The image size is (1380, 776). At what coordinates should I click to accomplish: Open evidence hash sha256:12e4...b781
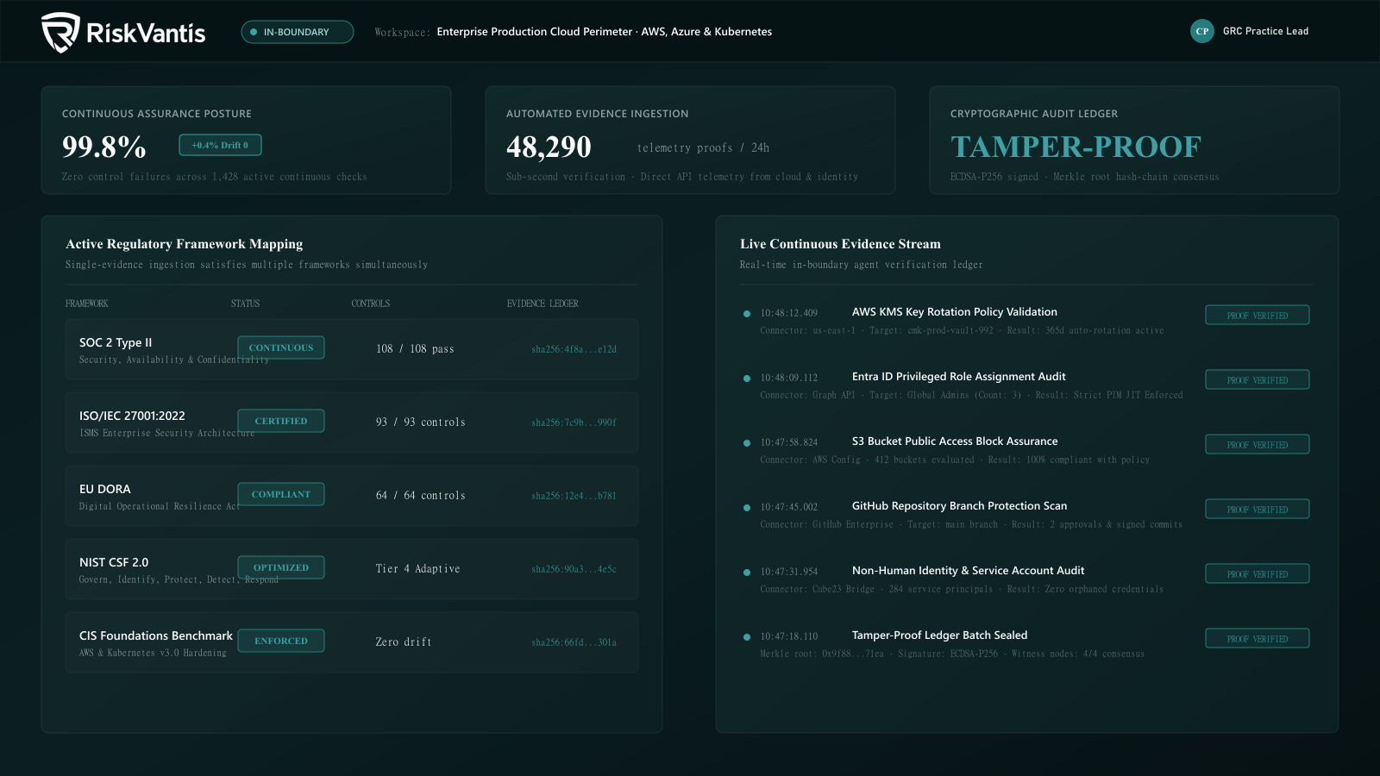574,496
